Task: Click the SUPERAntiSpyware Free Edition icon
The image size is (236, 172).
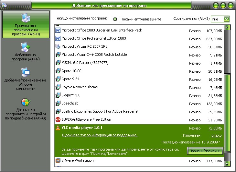Action: coord(58,119)
